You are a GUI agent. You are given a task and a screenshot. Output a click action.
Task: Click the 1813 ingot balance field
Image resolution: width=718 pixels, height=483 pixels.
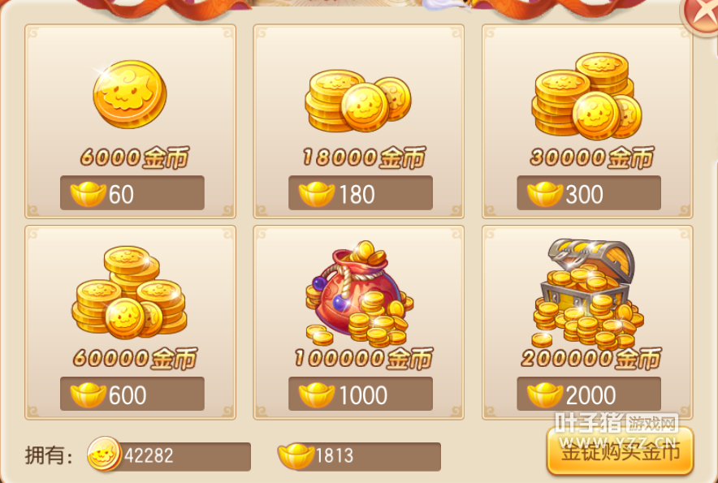(360, 456)
